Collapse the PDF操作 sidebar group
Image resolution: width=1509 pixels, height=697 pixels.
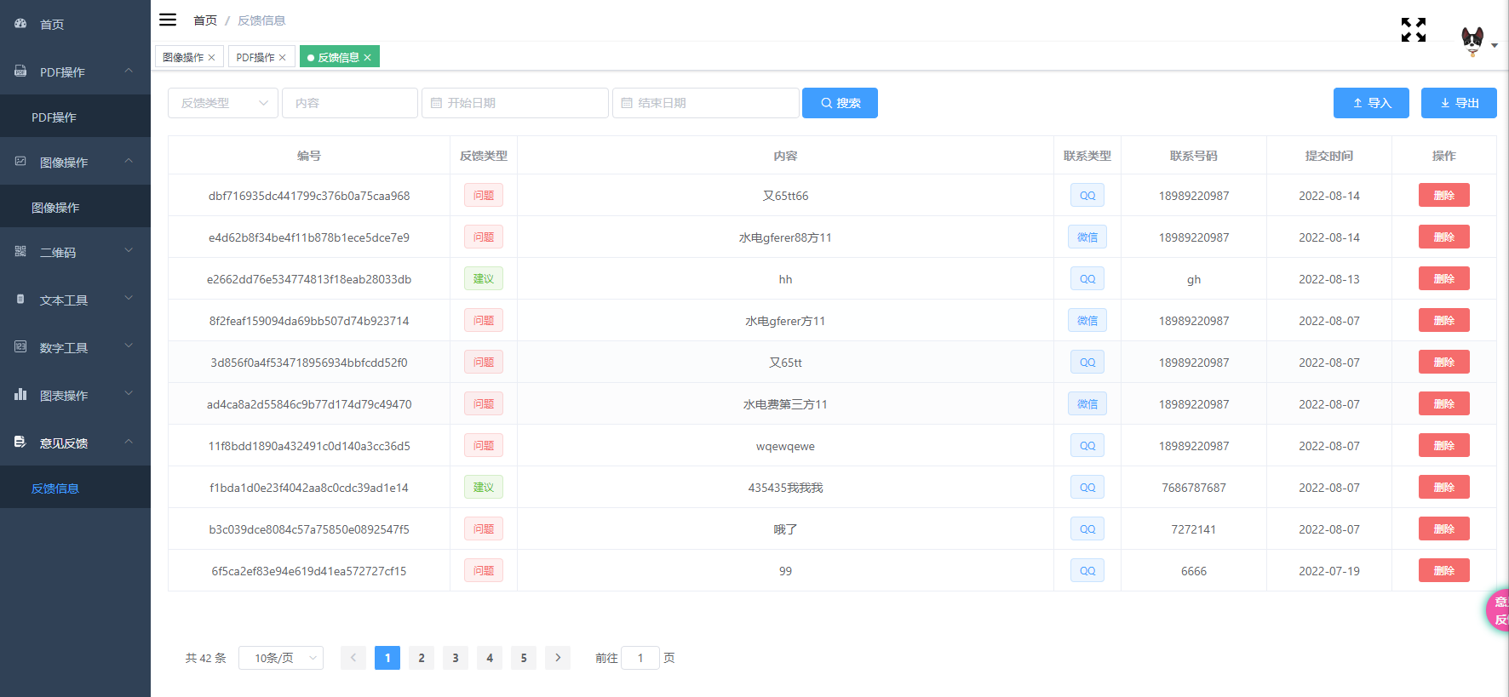pos(129,71)
